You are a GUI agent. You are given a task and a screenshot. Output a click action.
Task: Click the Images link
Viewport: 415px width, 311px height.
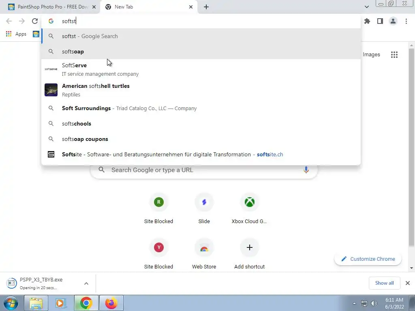pyautogui.click(x=371, y=55)
